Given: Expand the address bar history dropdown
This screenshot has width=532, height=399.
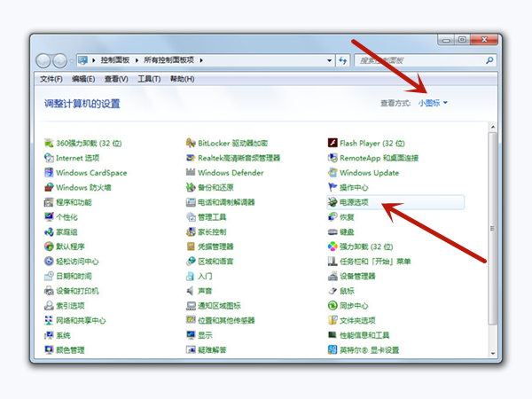Looking at the screenshot, I should tap(329, 60).
